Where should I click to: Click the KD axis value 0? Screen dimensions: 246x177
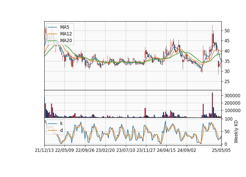pos(226,144)
